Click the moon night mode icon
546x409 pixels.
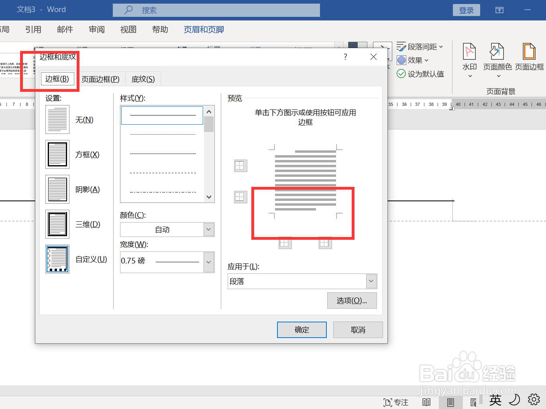click(x=514, y=399)
